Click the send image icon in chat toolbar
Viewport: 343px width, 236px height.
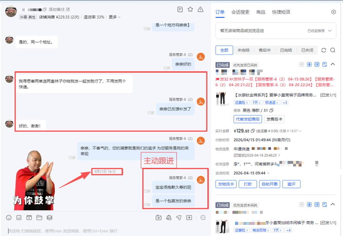coord(19,218)
